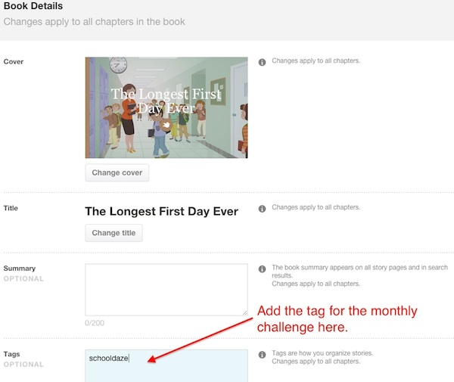Click the Tags field label

pos(12,354)
